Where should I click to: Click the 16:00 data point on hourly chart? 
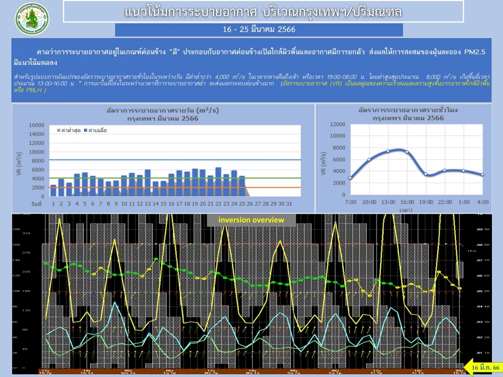[407, 152]
